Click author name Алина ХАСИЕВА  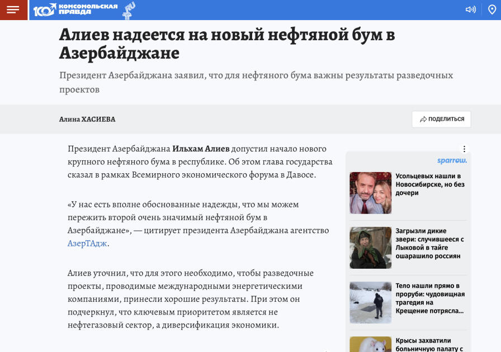tap(87, 119)
